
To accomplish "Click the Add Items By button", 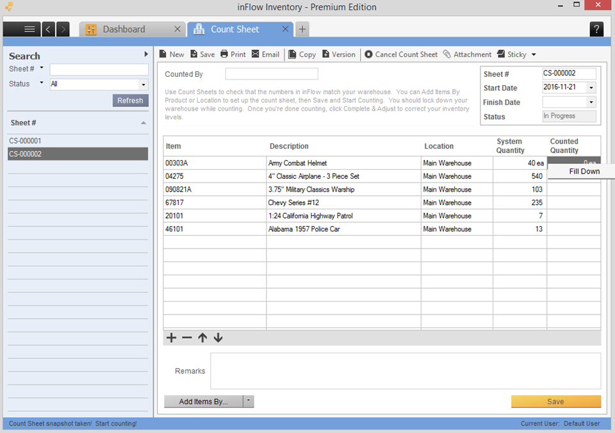I will 203,402.
